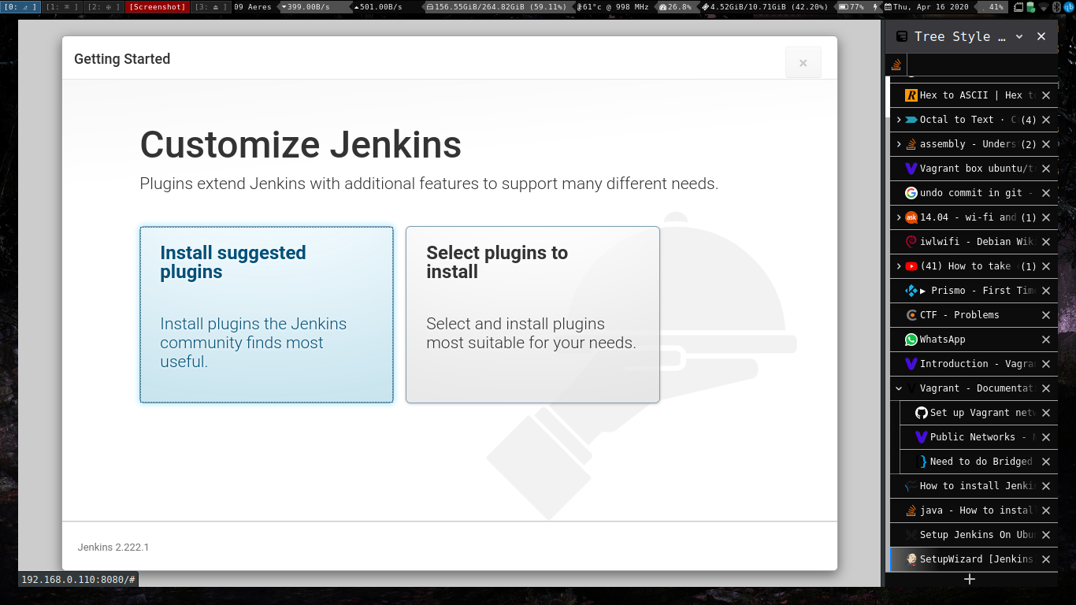Open the Public Networks child tab
Image resolution: width=1076 pixels, height=605 pixels.
coord(978,437)
